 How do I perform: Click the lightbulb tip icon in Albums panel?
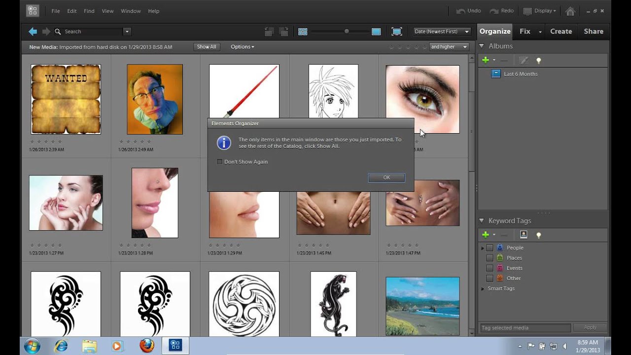pyautogui.click(x=538, y=61)
